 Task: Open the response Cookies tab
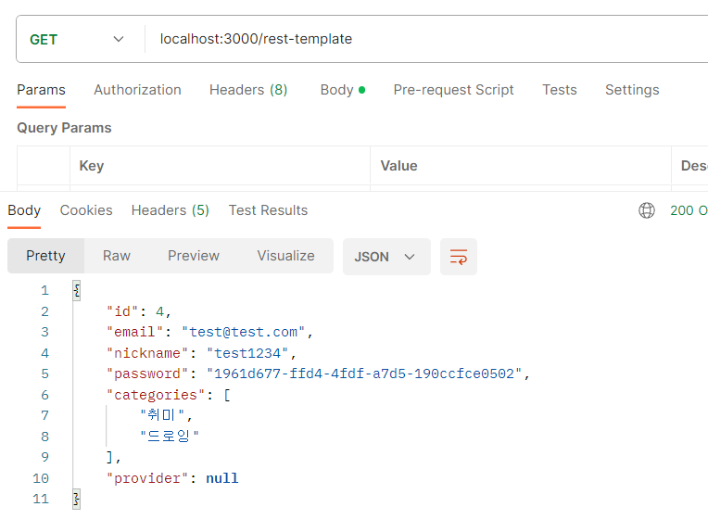(x=86, y=210)
